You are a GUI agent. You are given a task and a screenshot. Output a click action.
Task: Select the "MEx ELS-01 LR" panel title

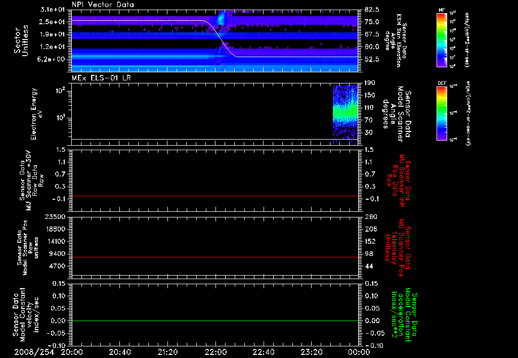[x=101, y=78]
